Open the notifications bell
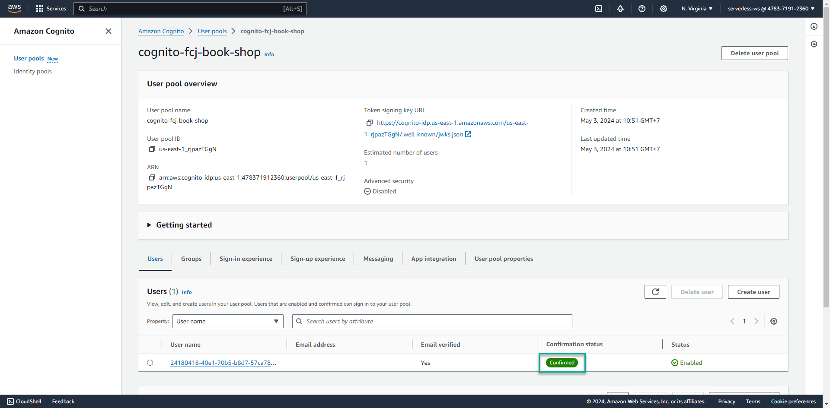The width and height of the screenshot is (830, 408). pos(620,9)
